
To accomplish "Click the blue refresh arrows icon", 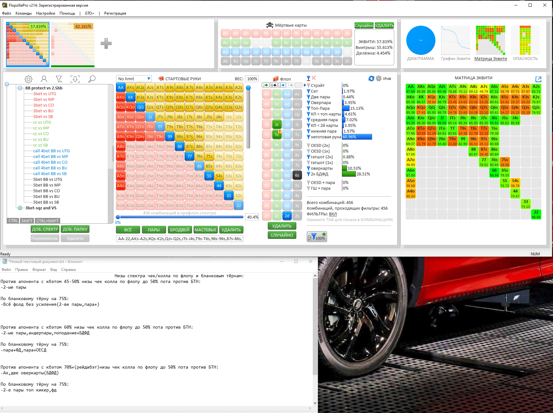I will point(371,78).
